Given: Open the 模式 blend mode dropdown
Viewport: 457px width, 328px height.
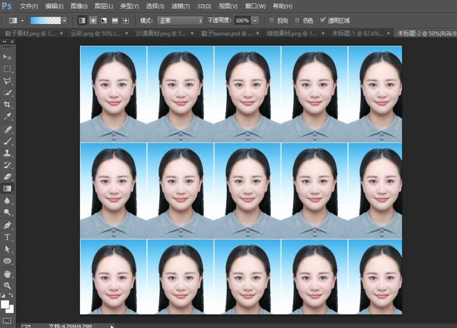Looking at the screenshot, I should (180, 21).
